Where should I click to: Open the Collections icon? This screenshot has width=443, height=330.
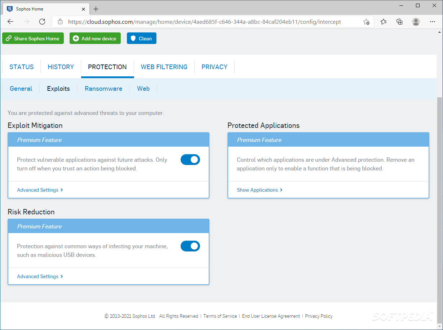tap(399, 22)
